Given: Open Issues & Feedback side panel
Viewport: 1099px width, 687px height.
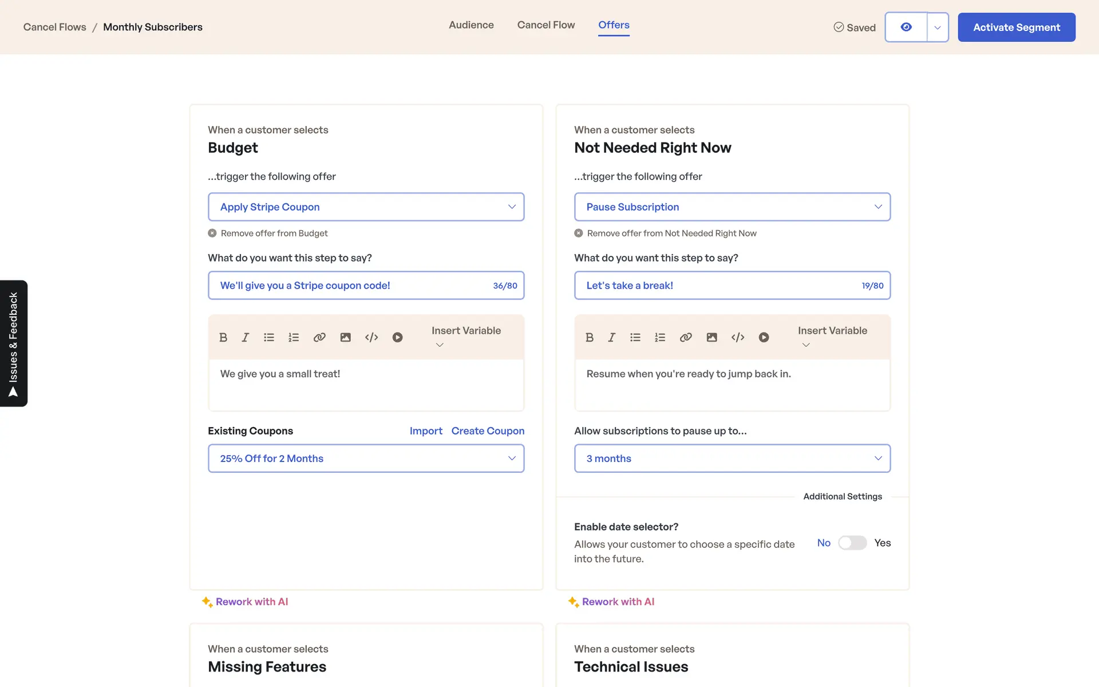Looking at the screenshot, I should (14, 343).
